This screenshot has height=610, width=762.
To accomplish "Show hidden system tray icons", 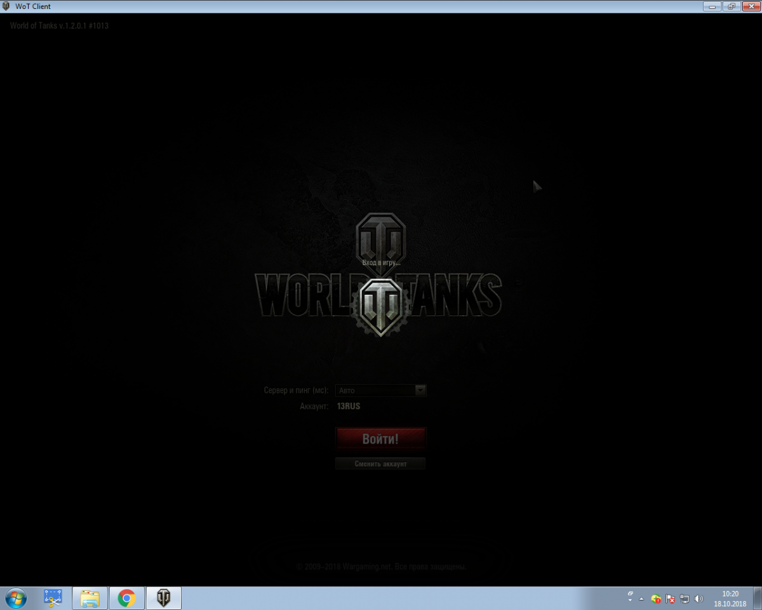I will [641, 599].
